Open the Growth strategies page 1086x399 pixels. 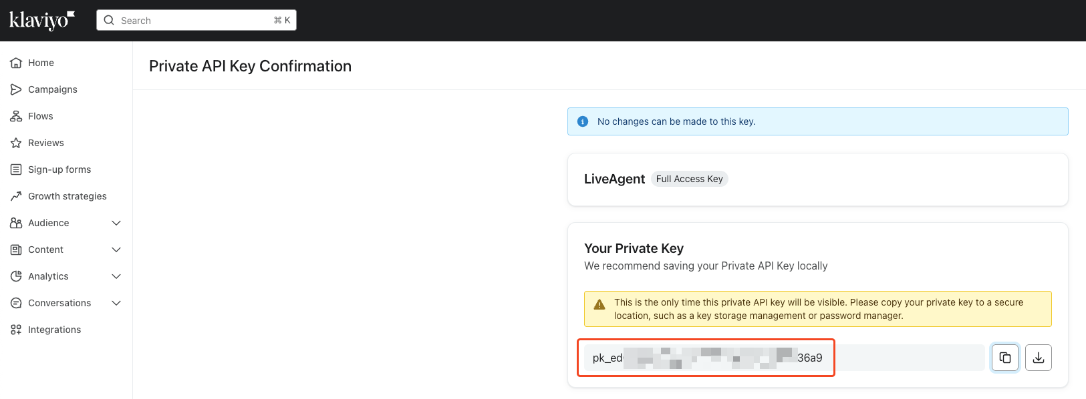click(x=67, y=196)
